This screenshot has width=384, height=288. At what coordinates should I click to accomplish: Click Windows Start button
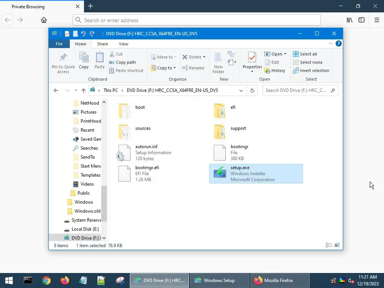(x=9, y=280)
